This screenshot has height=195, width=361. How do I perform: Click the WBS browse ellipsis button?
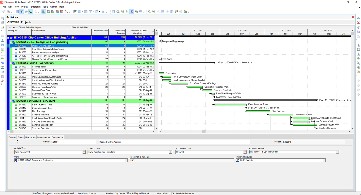(x=126, y=160)
